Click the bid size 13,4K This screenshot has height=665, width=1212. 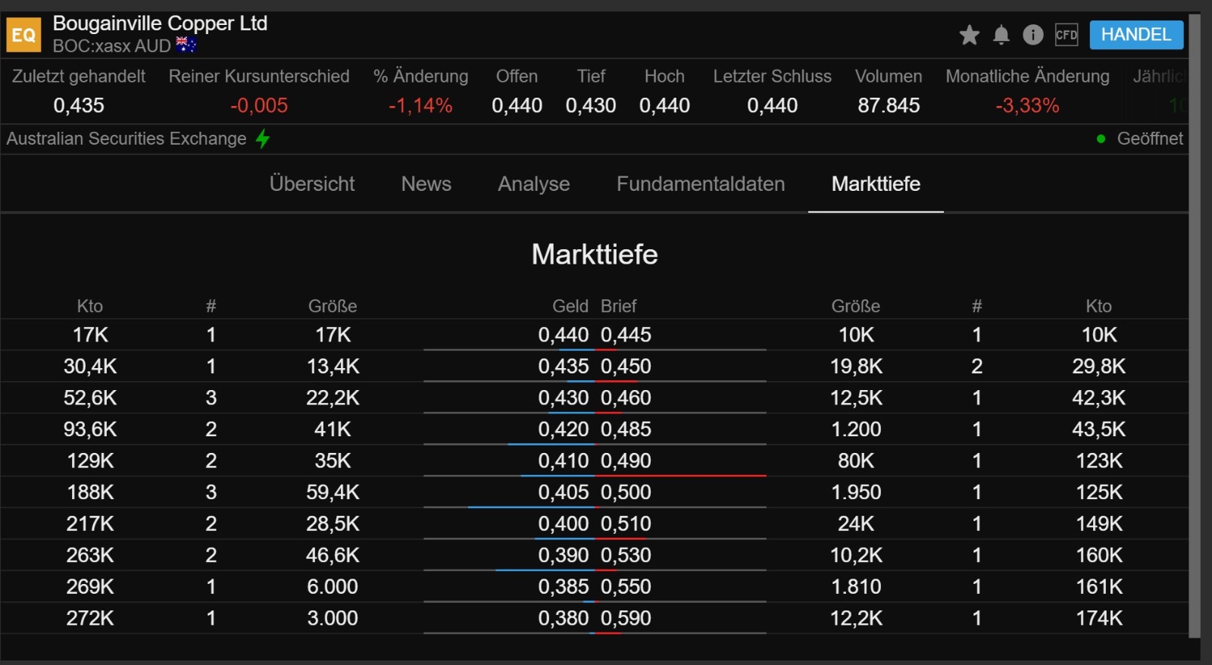[x=333, y=367]
